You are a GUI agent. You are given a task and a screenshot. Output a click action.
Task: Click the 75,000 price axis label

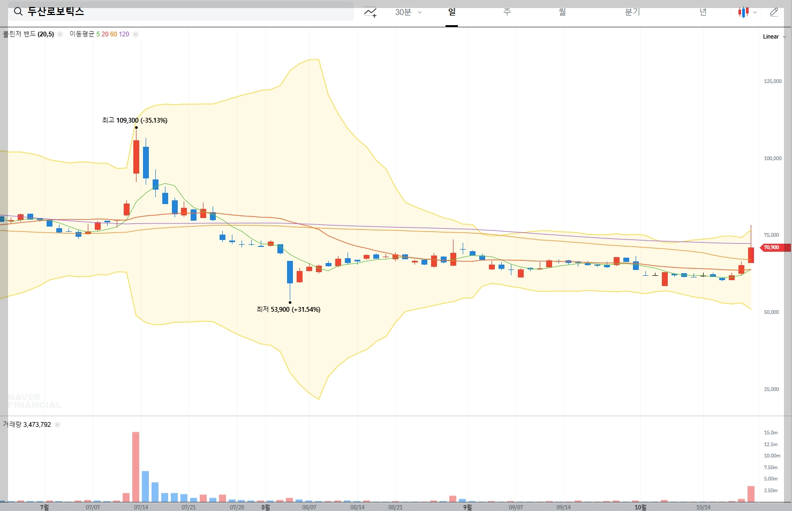coord(771,235)
